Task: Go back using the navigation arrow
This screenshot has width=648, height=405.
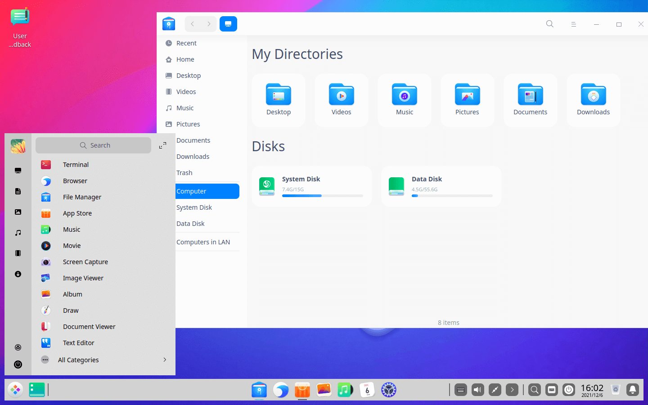Action: (x=193, y=24)
